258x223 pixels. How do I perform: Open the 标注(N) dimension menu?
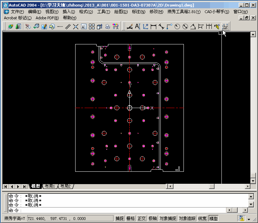coord(138,12)
